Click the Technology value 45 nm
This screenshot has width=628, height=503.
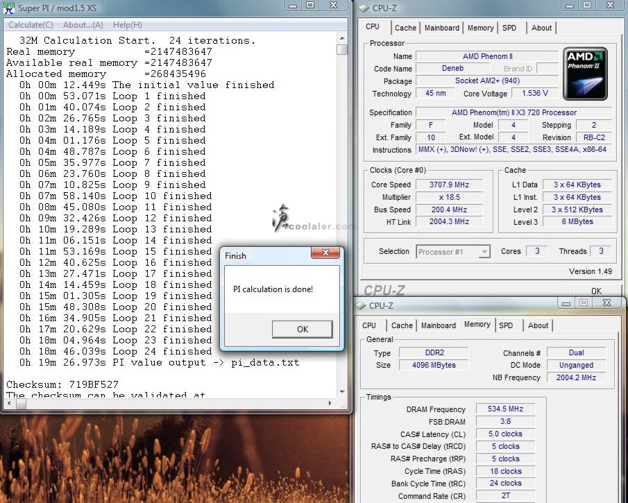(x=435, y=93)
